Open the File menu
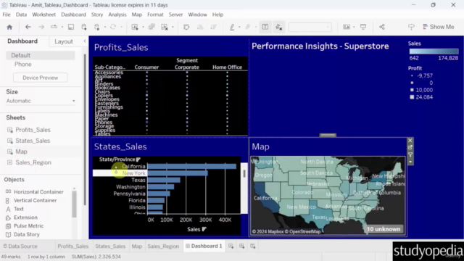The width and height of the screenshot is (464, 261). 7,14
